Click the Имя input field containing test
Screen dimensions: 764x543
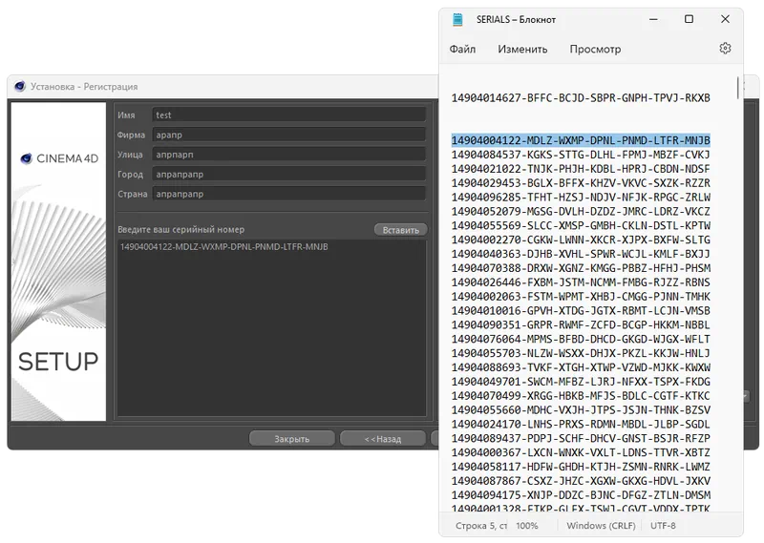[x=289, y=115]
